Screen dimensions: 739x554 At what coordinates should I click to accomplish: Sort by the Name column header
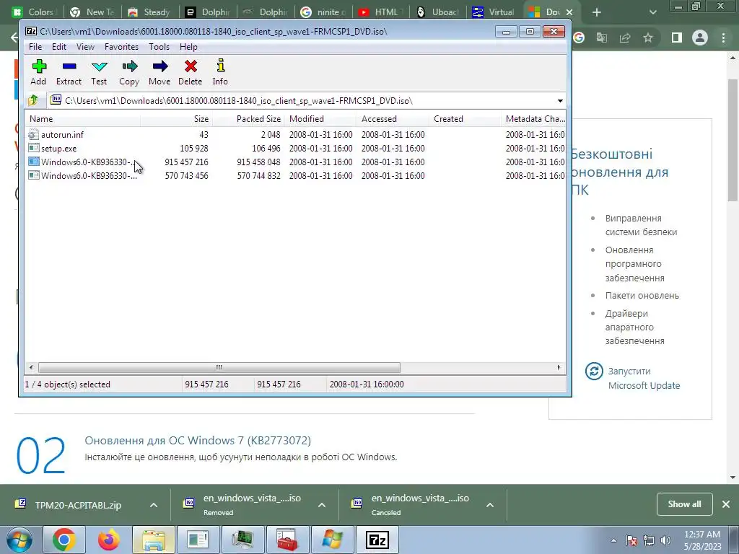[x=82, y=119]
